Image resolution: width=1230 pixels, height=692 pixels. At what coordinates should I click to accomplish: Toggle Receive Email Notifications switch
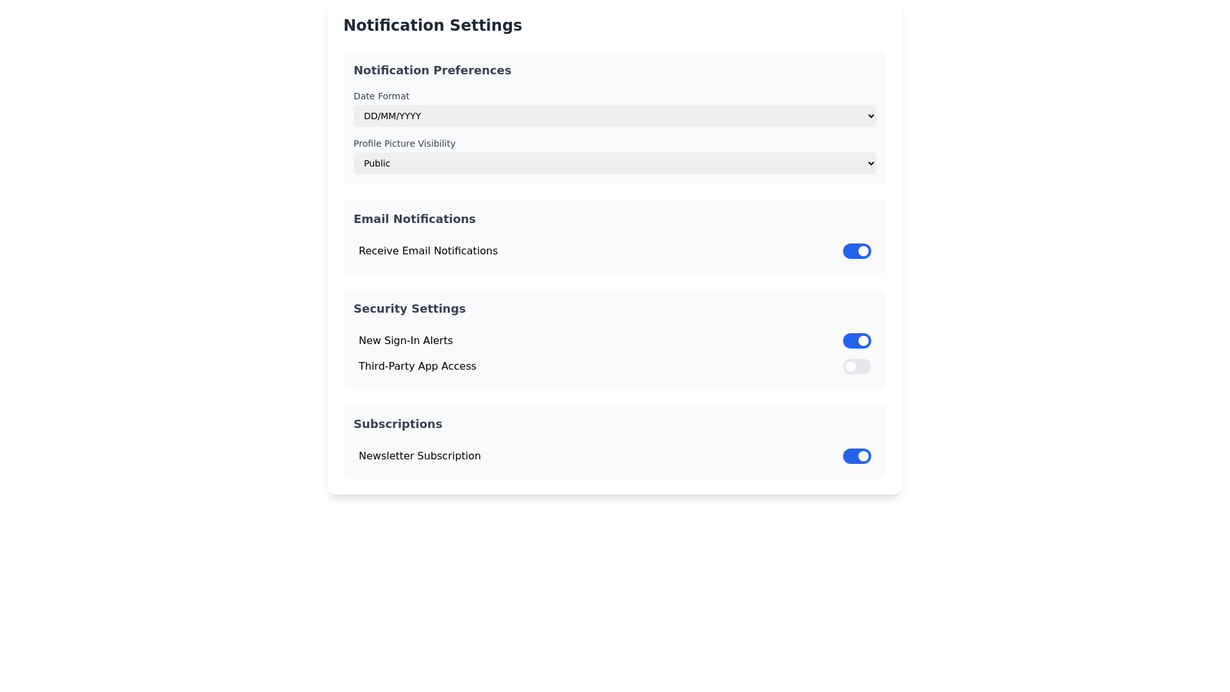857,251
